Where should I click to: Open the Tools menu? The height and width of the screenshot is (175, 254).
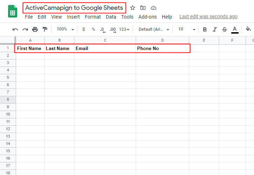point(127,17)
